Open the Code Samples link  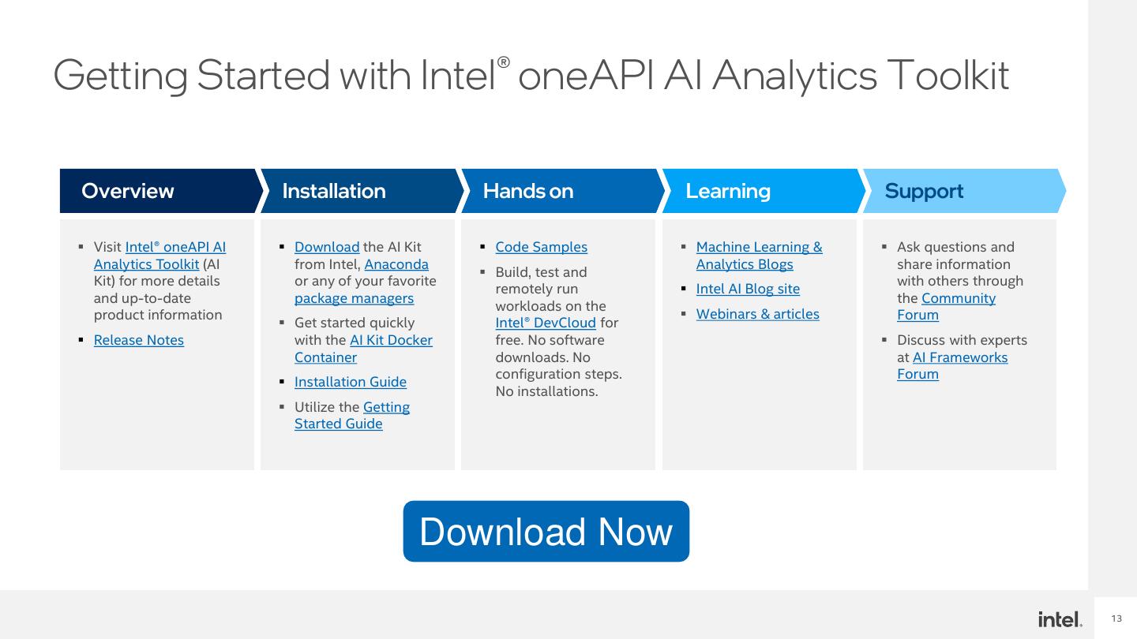point(542,247)
